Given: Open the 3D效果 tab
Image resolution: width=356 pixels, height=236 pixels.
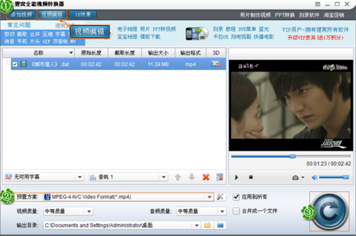Looking at the screenshot, I should pos(83,15).
